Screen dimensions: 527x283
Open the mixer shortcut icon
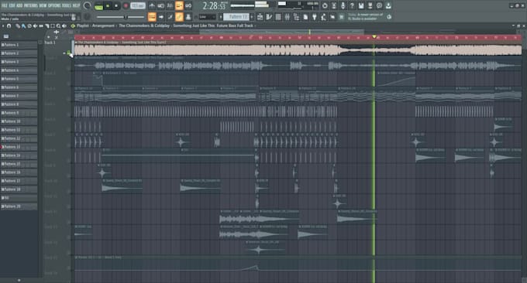pyautogui.click(x=287, y=17)
